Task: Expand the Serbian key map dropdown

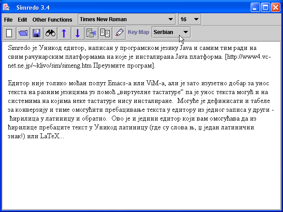Action: [x=186, y=32]
